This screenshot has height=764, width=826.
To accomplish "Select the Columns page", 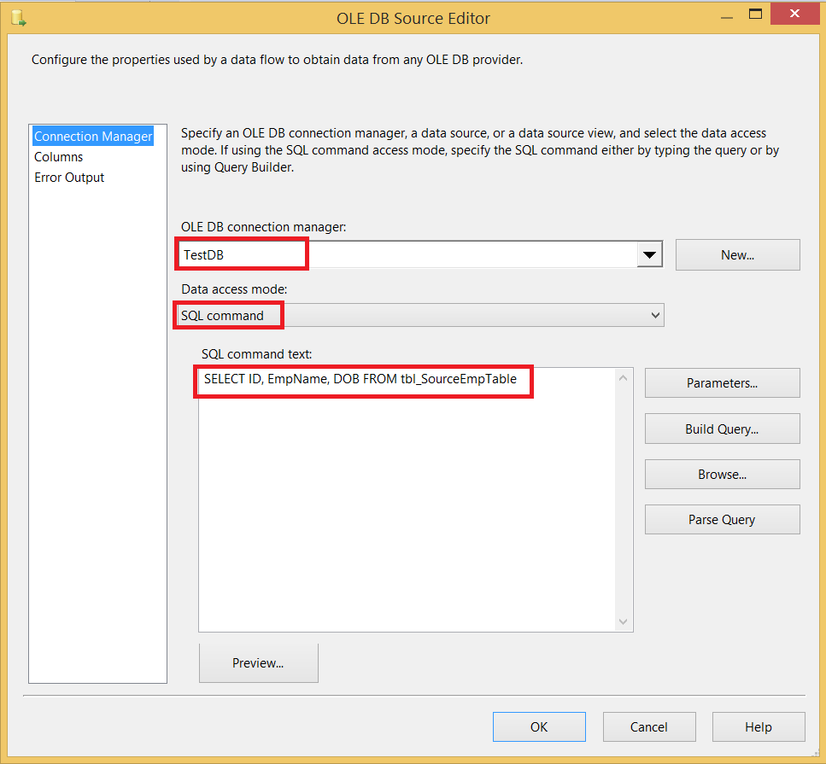I will (x=58, y=156).
